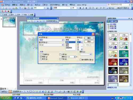Click 关闭母版视图(C) close master view button
Viewport: 133px width, 100px height.
click(x=52, y=21)
